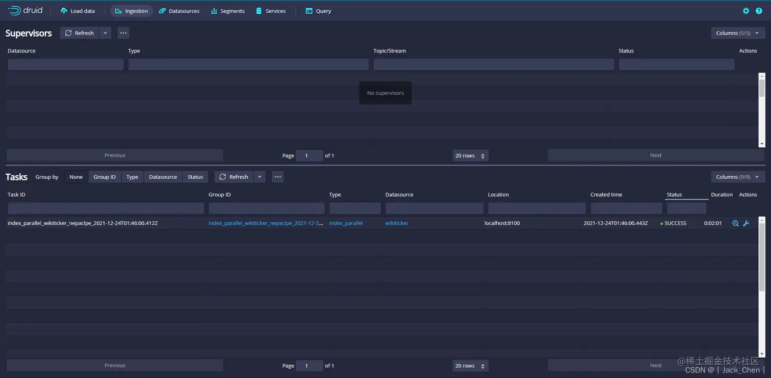Screen dimensions: 771x378
Task: Click Supervisors page number field
Action: [x=310, y=155]
